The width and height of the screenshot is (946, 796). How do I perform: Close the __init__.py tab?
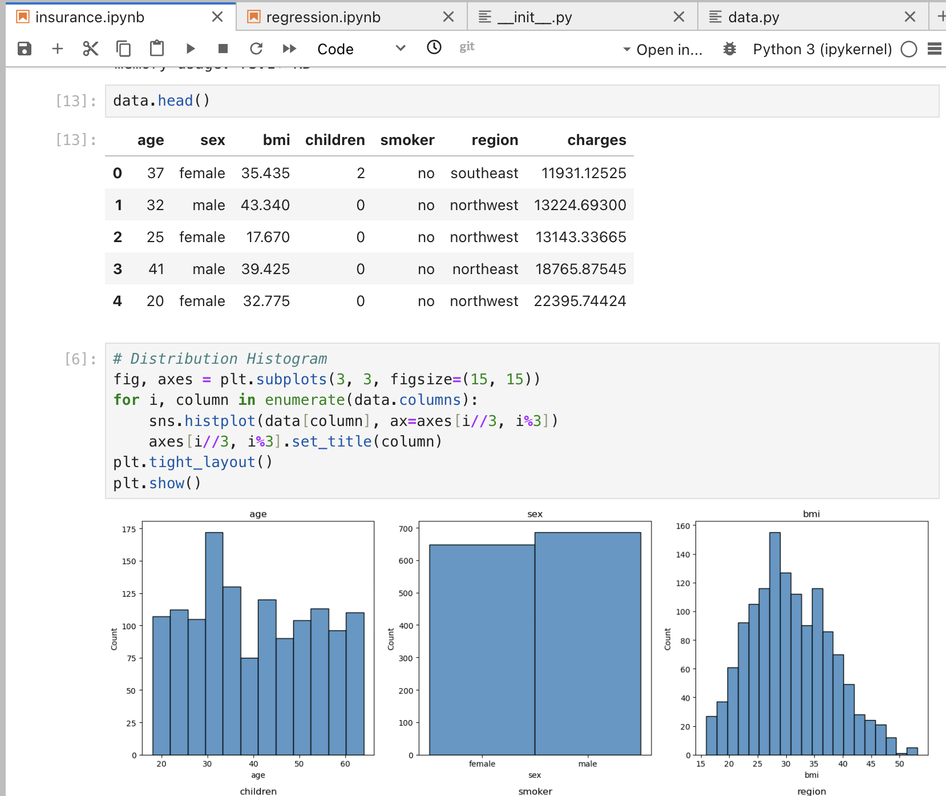pos(679,17)
